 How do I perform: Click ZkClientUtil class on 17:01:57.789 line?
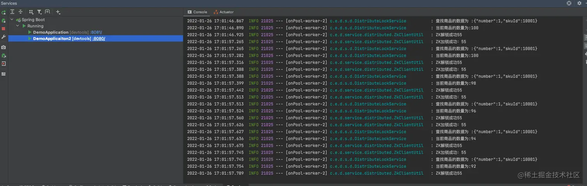377,173
